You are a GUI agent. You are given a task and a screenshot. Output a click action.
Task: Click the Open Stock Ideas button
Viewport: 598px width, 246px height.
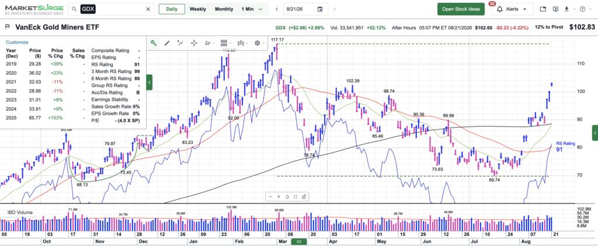coord(461,9)
